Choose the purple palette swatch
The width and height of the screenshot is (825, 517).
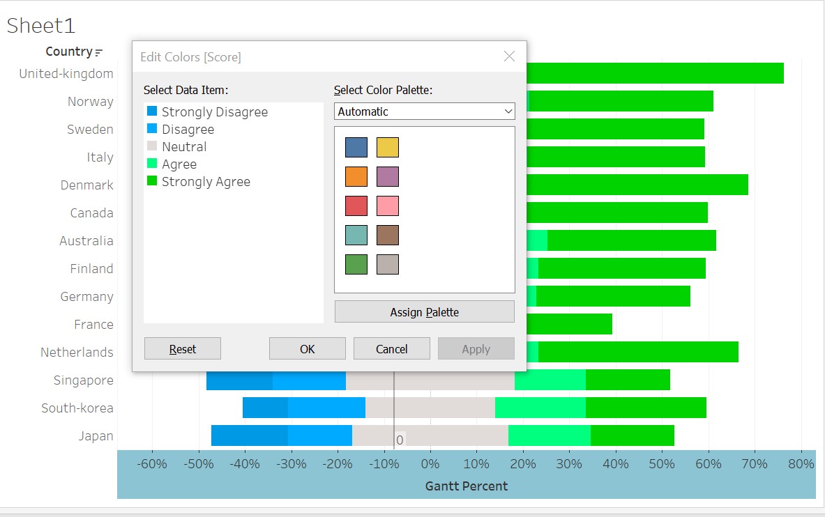[388, 177]
